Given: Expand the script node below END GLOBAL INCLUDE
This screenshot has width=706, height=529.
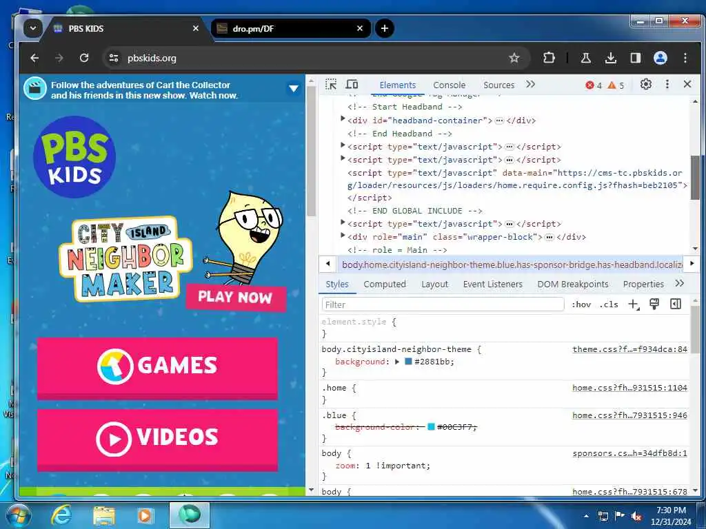Looking at the screenshot, I should tap(343, 222).
